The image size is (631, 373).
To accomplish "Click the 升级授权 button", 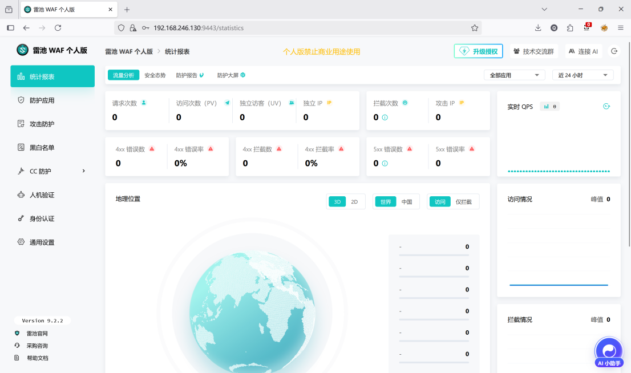I will point(479,51).
